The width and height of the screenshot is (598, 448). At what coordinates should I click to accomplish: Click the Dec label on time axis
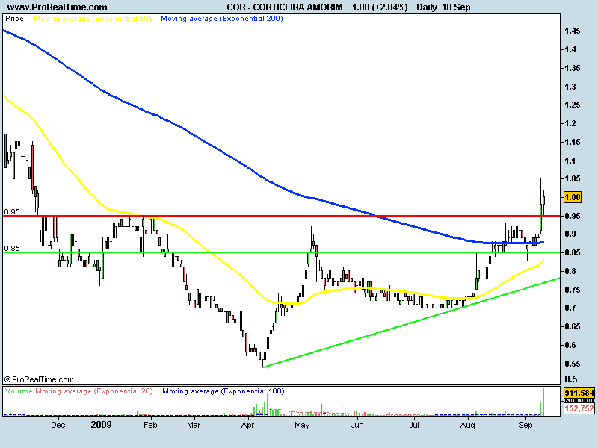tap(58, 425)
